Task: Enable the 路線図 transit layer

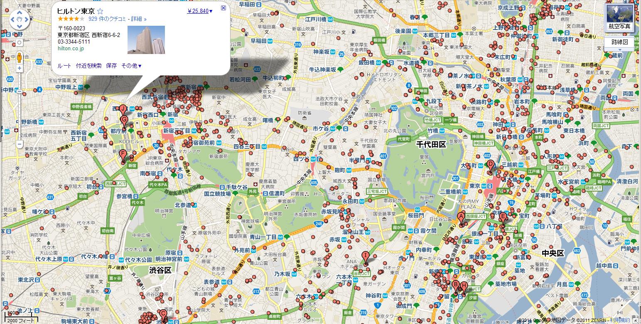Action: [619, 42]
